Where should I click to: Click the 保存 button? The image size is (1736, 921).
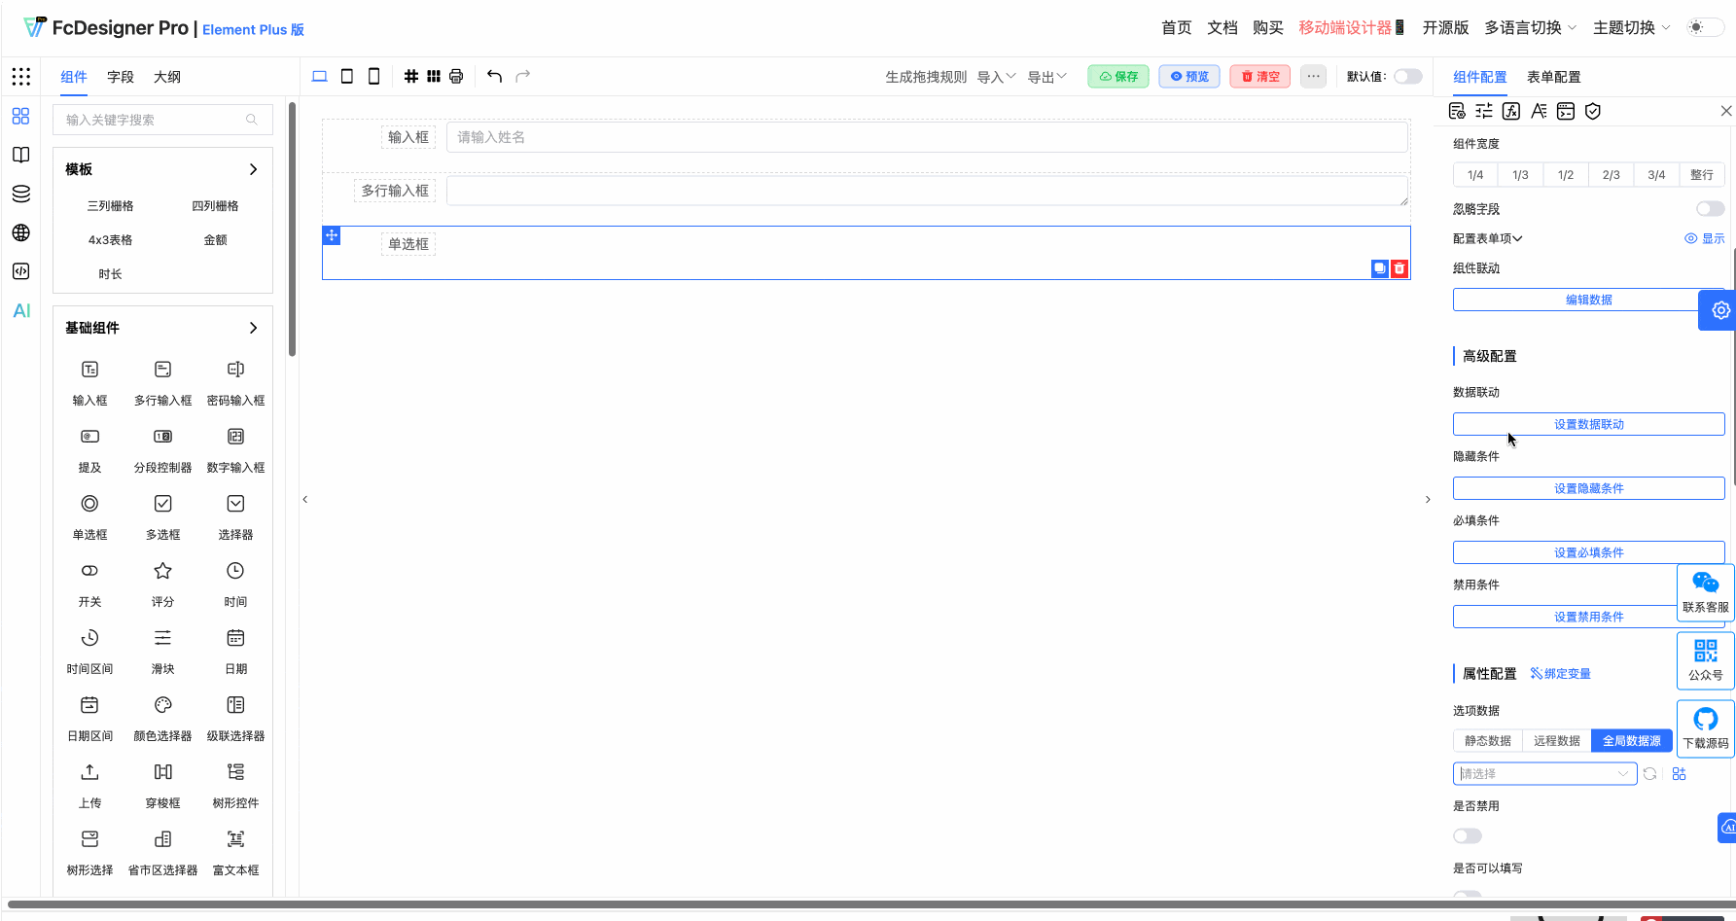[x=1117, y=76]
